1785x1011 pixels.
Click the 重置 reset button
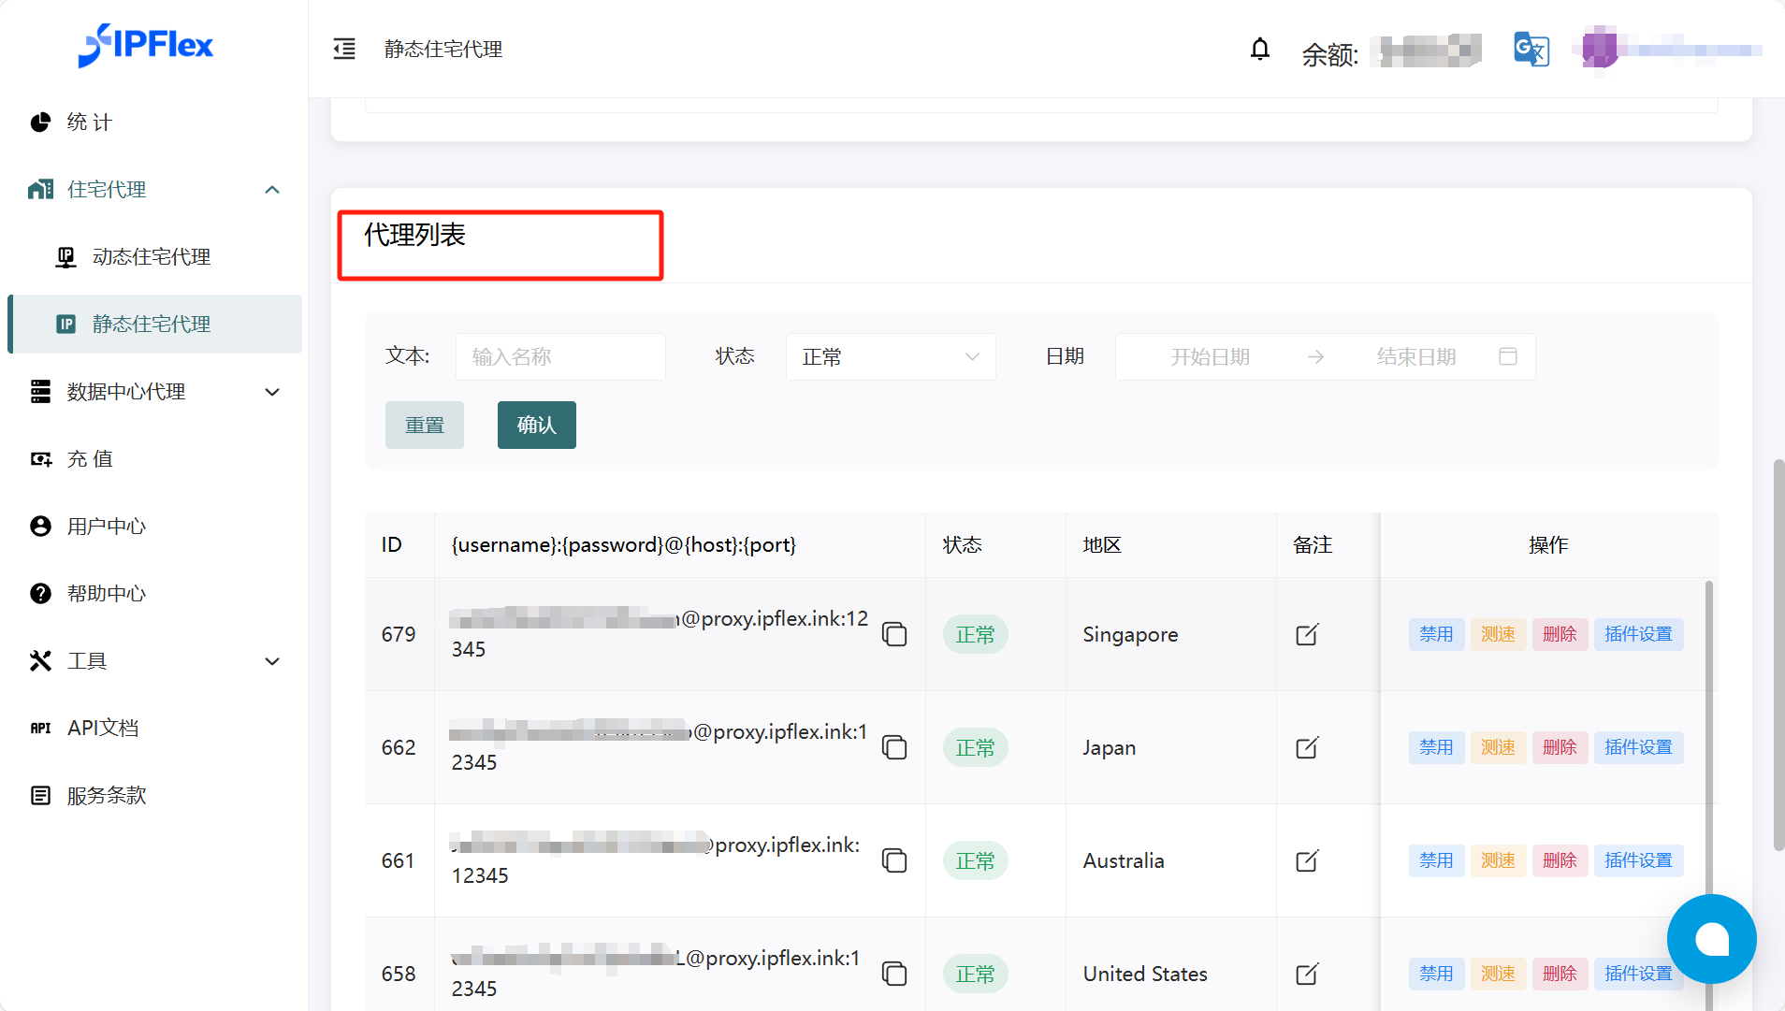click(425, 425)
